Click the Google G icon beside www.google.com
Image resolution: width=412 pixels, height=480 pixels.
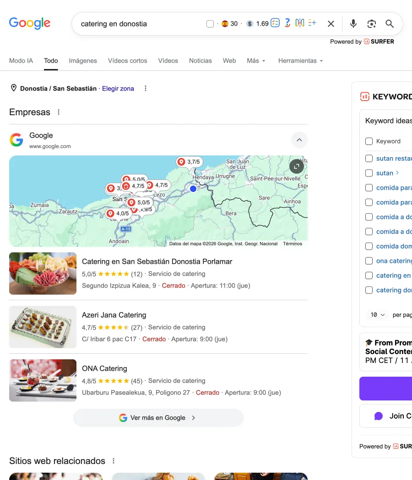16,140
